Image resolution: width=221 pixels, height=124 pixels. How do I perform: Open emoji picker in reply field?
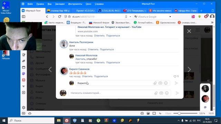[x=166, y=83]
